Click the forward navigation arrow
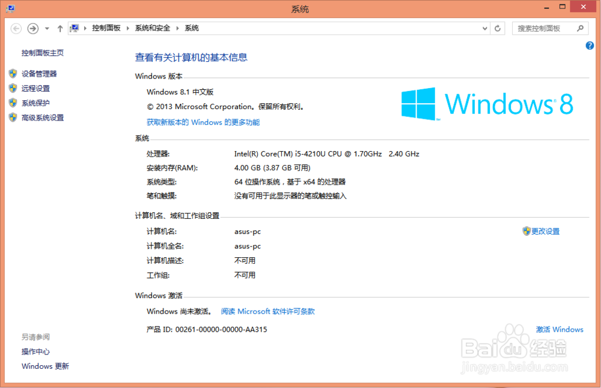Image resolution: width=601 pixels, height=388 pixels. (x=33, y=28)
